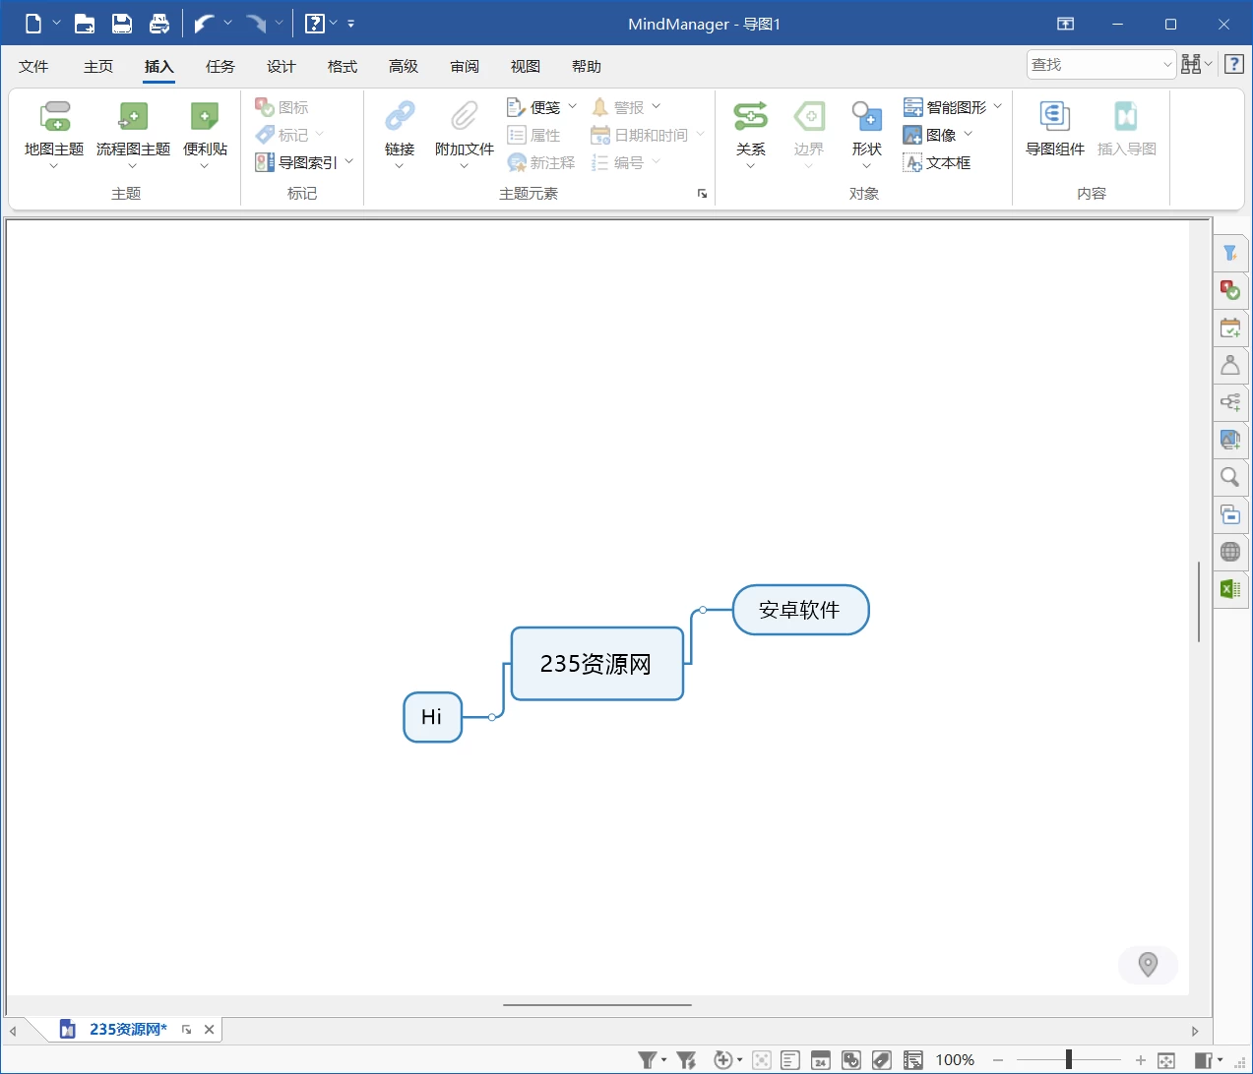Click the vertical scrollbar thumb
This screenshot has width=1253, height=1074.
[1199, 601]
